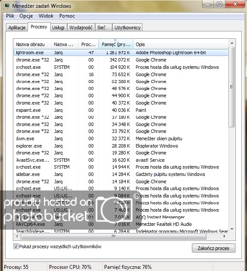This screenshot has width=247, height=271.
Task: Click the Gadżety pulpitu systemu Windows description
Action: click(170, 174)
